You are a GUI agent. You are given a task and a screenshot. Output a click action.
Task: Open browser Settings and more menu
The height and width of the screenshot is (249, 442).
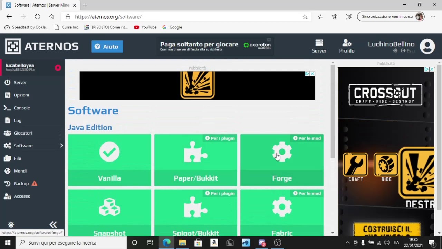[x=433, y=17]
